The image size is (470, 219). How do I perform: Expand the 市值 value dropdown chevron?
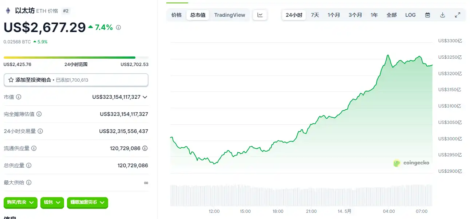tap(145, 97)
